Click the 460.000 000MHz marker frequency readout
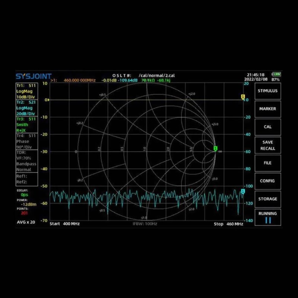Screen dimensions: 298x298 tap(80, 80)
